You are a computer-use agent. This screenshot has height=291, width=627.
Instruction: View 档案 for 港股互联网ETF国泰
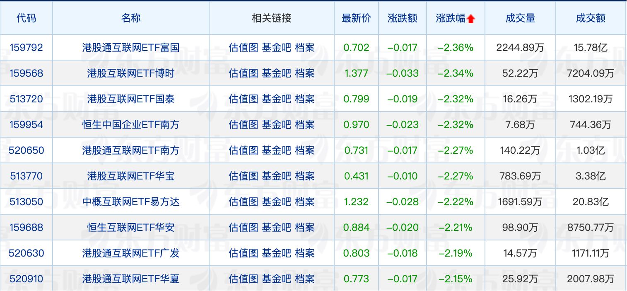305,99
